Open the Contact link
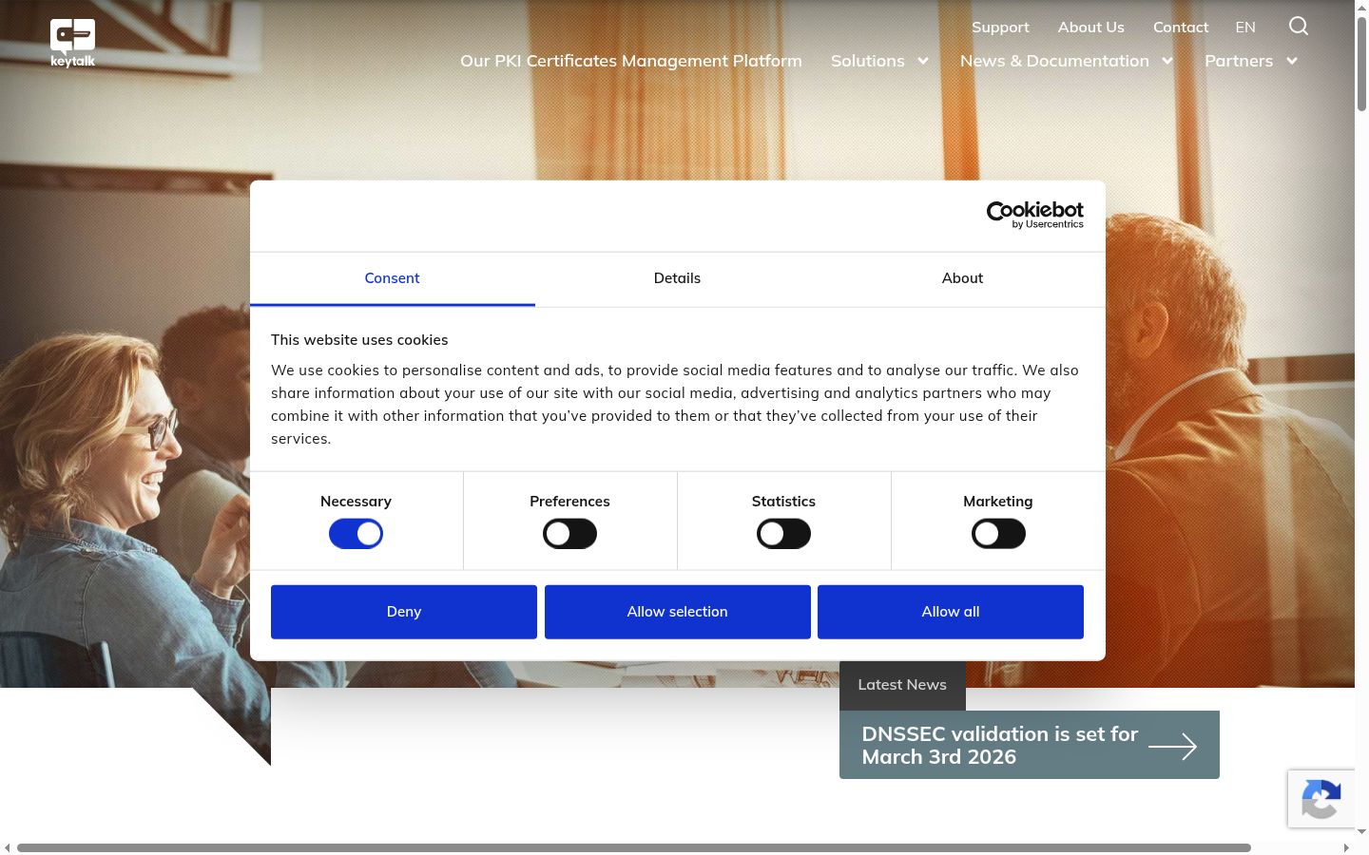 point(1181,28)
